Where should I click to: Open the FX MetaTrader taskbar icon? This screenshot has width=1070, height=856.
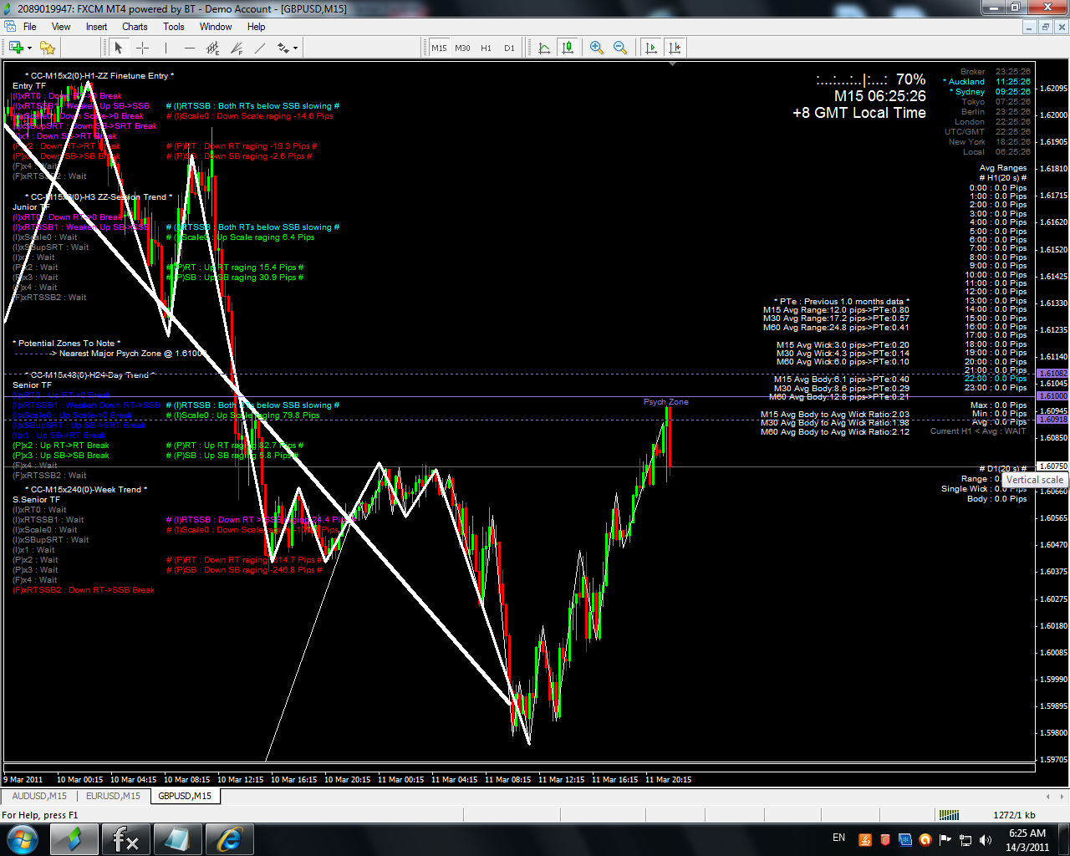125,839
